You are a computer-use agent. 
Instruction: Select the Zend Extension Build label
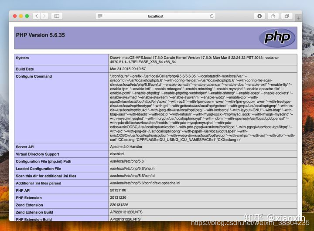point(34,212)
